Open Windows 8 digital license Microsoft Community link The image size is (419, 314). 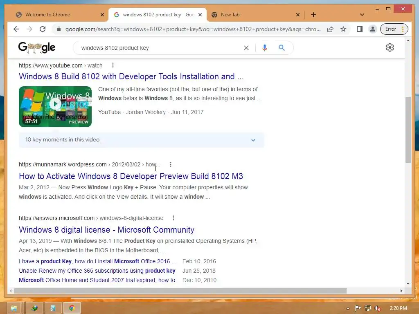(107, 230)
